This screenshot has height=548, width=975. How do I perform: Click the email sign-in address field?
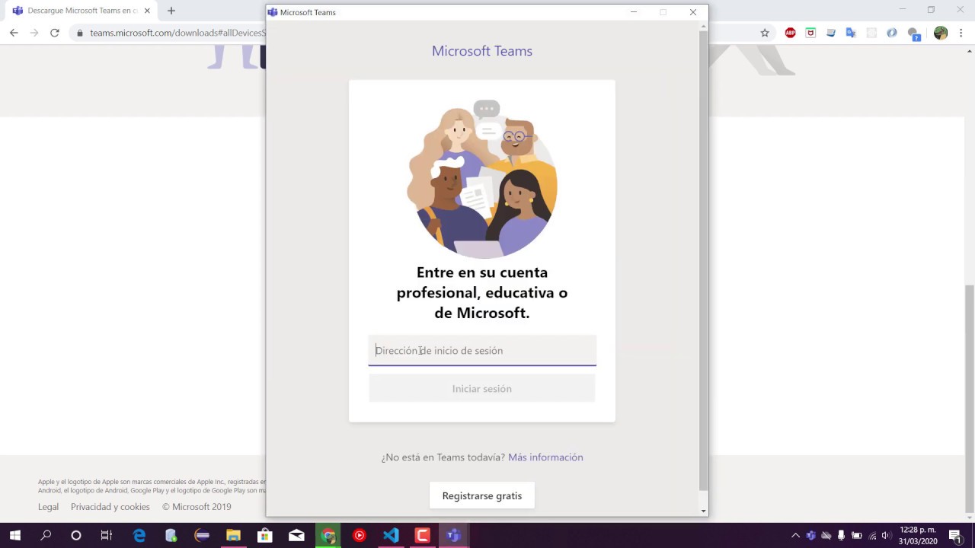(x=482, y=350)
